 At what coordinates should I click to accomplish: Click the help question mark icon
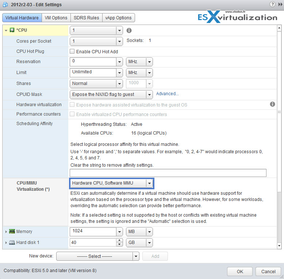tap(272, 4)
